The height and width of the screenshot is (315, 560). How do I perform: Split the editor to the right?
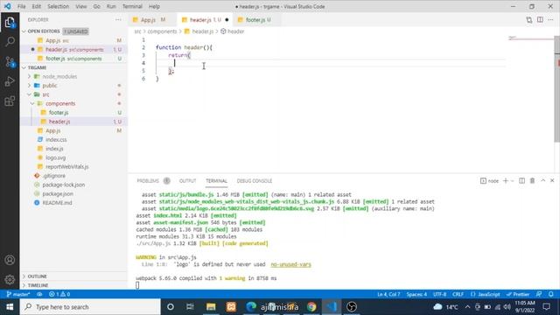540,20
